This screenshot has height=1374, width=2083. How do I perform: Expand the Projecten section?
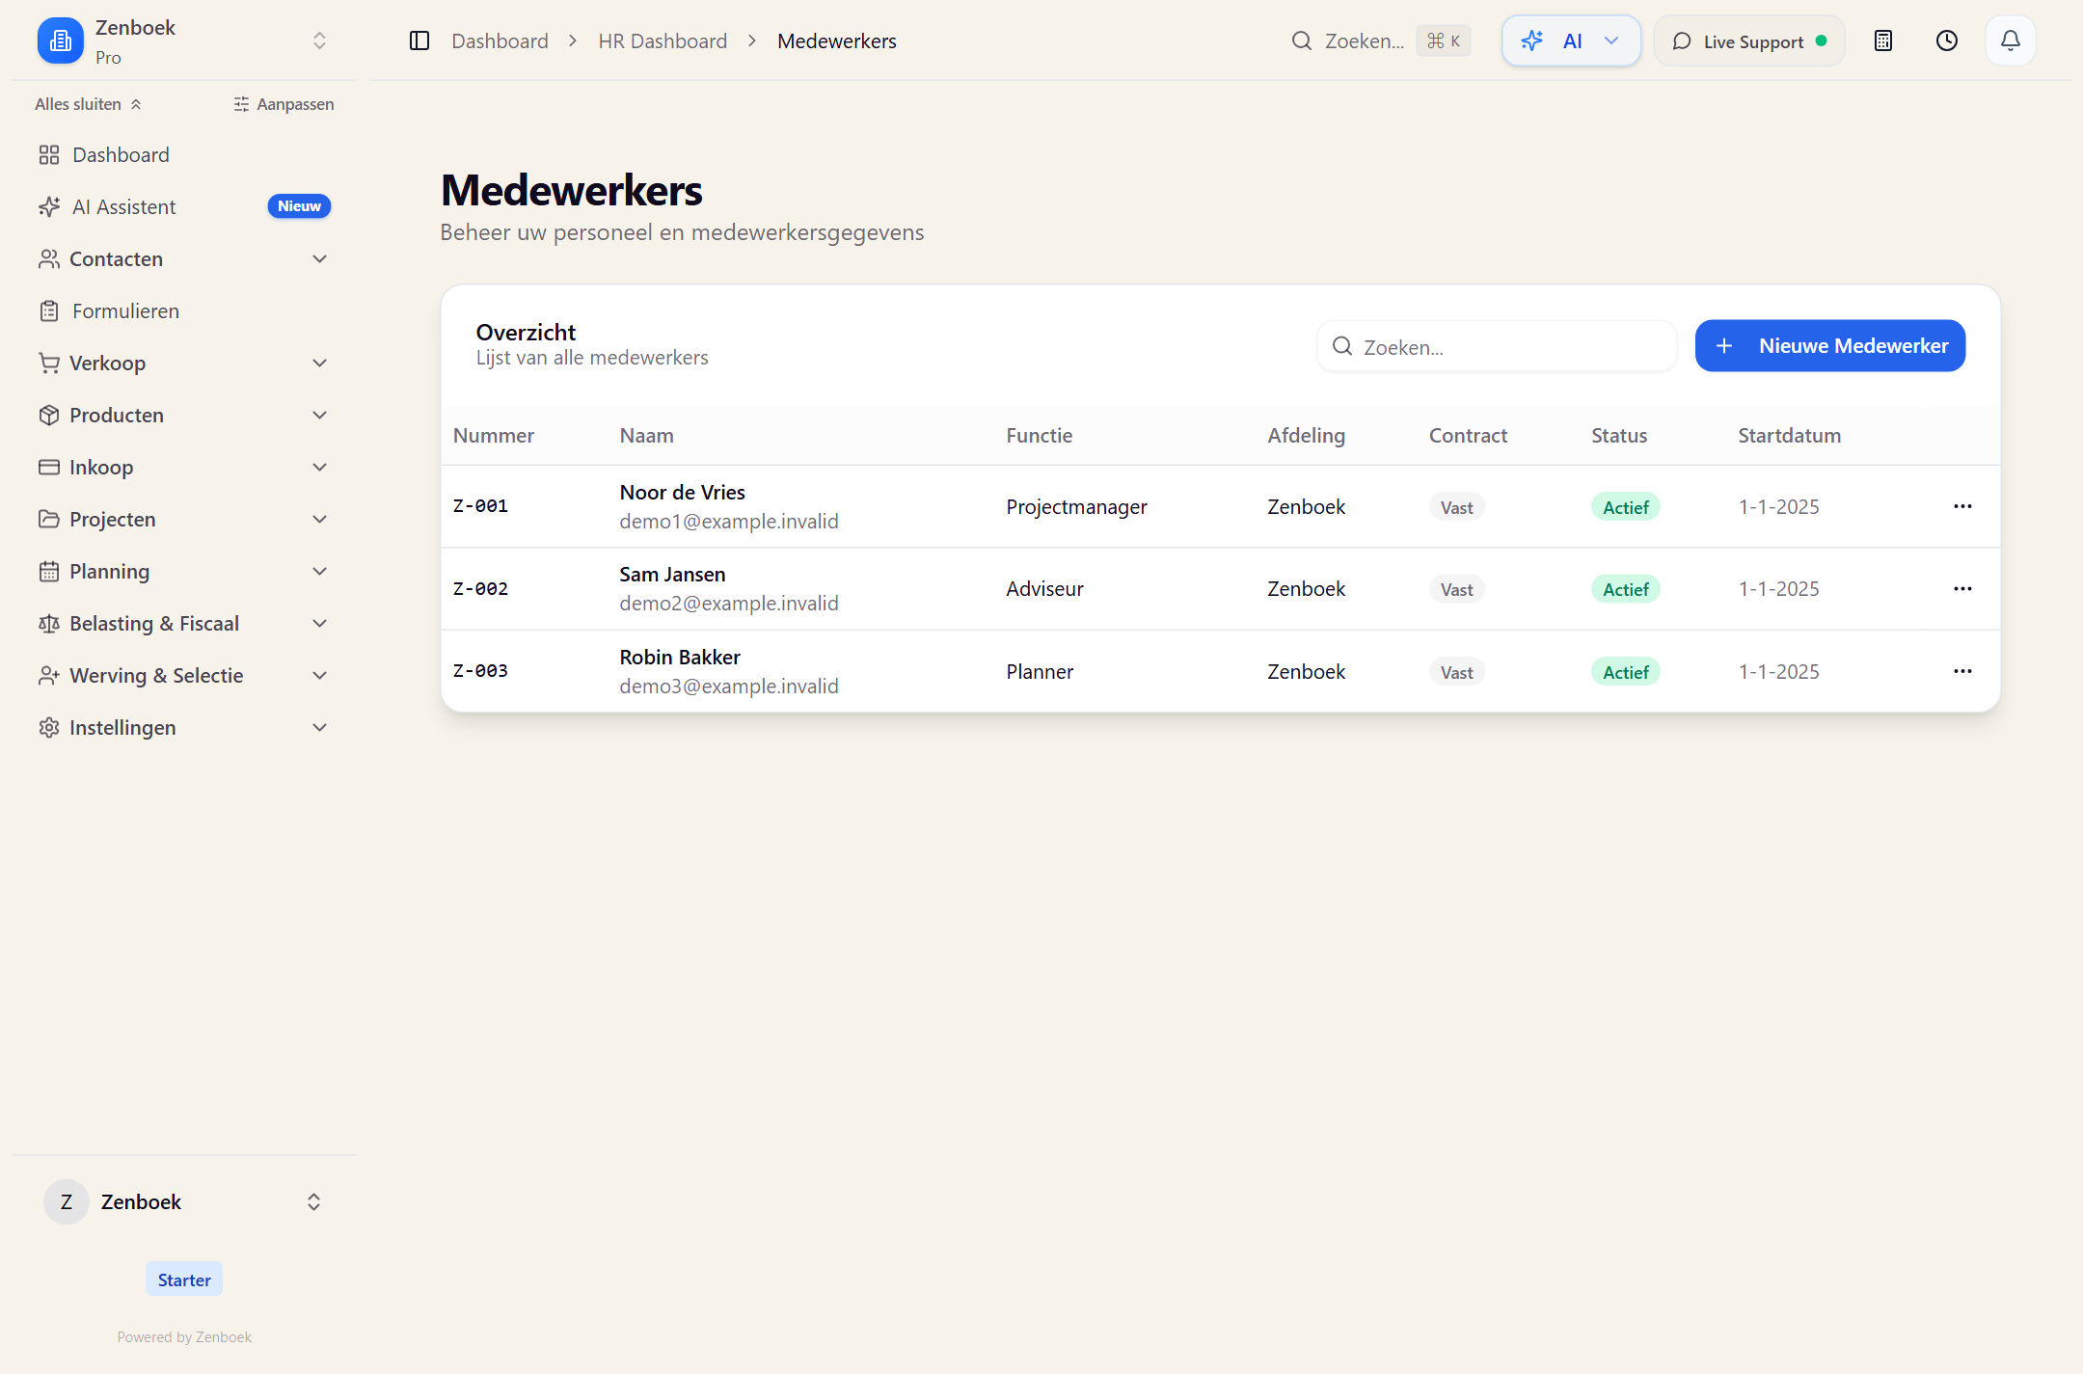pos(183,519)
